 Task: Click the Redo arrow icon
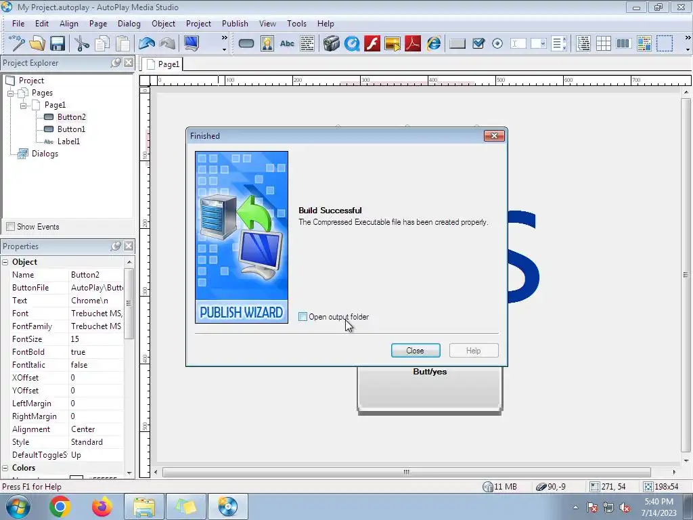167,43
